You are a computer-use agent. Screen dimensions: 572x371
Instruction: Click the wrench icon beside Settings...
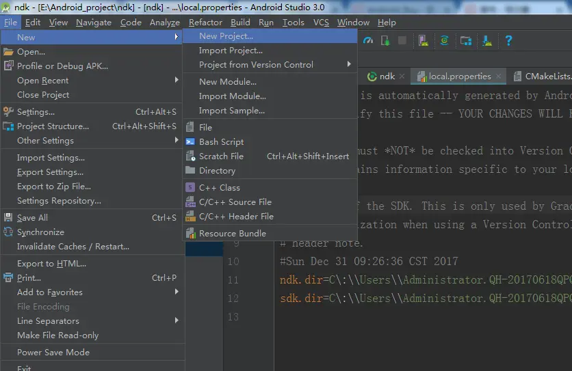coord(8,111)
